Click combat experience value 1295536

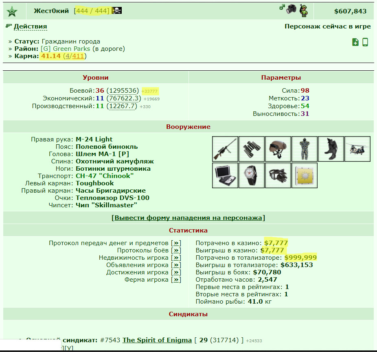pyautogui.click(x=123, y=91)
